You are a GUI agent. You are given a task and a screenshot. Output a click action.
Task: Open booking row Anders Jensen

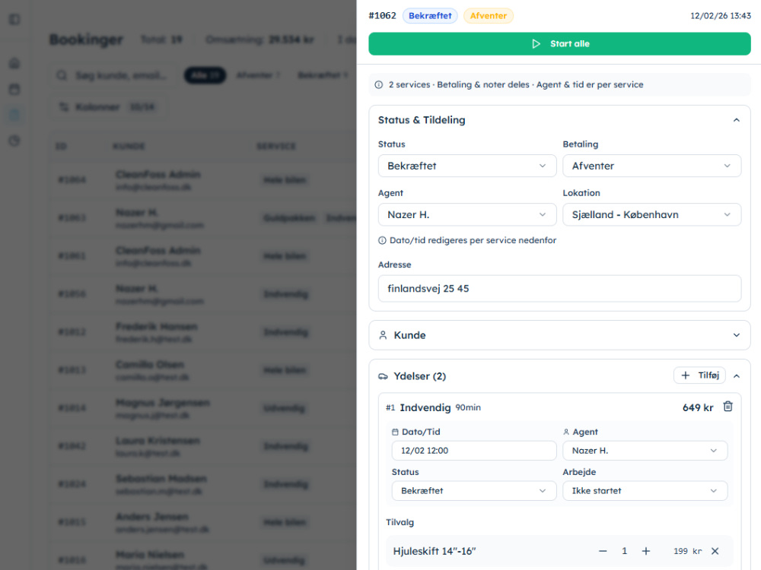(x=202, y=522)
